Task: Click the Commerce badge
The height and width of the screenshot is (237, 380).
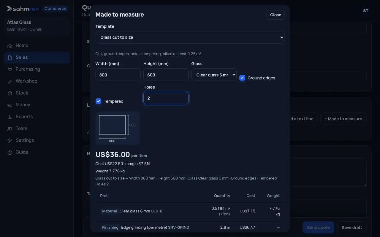Action: click(55, 9)
